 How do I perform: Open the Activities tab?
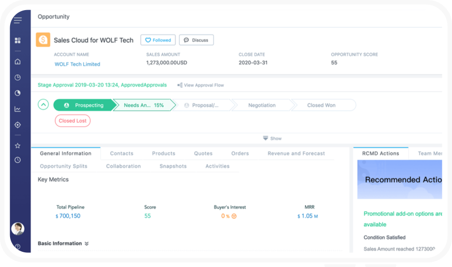218,166
